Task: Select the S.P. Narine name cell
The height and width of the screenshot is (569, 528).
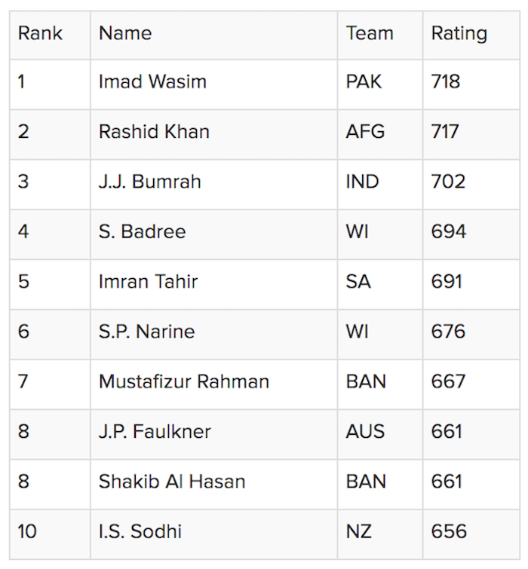Action: point(146,332)
